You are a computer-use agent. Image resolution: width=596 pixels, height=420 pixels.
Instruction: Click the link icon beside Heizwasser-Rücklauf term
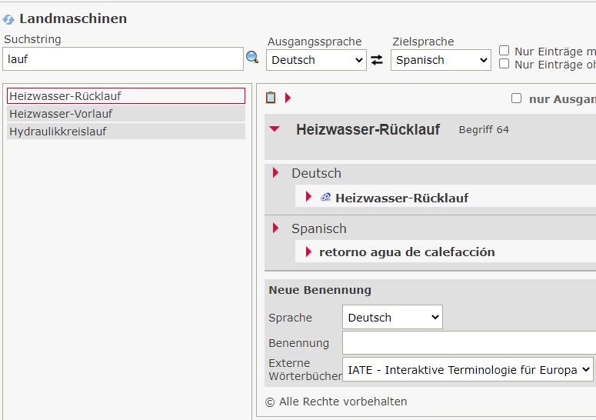(x=325, y=198)
